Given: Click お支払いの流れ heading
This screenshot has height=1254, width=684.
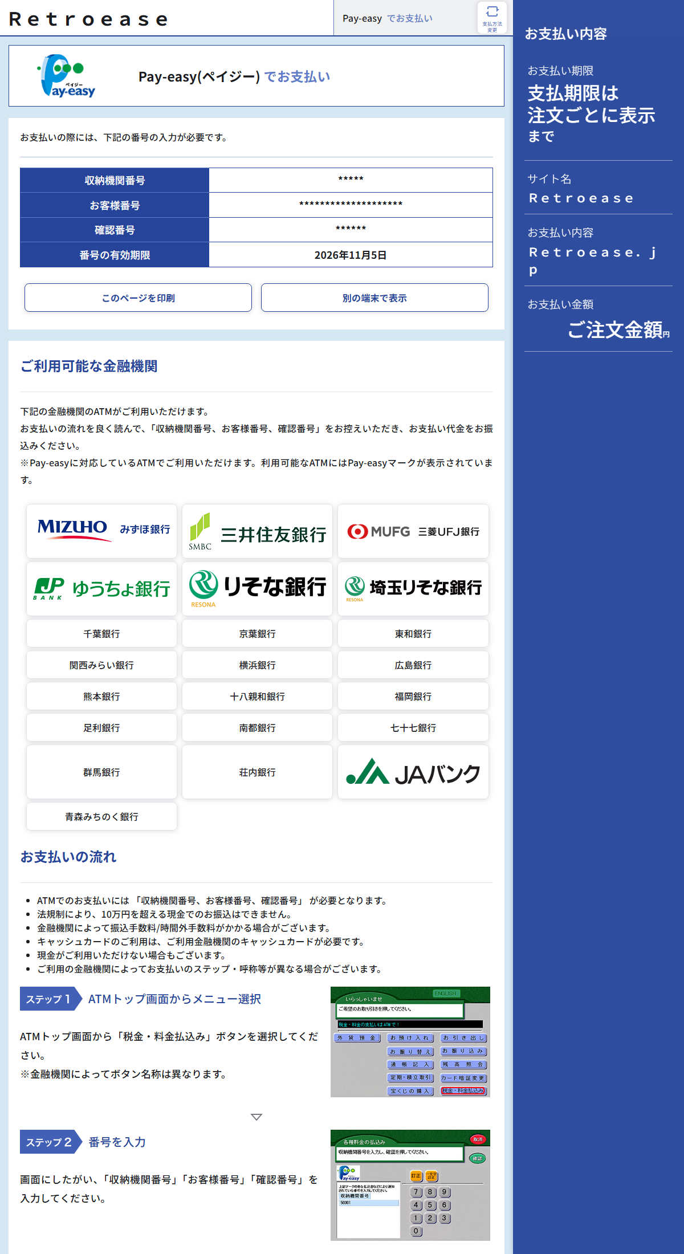Looking at the screenshot, I should point(68,857).
